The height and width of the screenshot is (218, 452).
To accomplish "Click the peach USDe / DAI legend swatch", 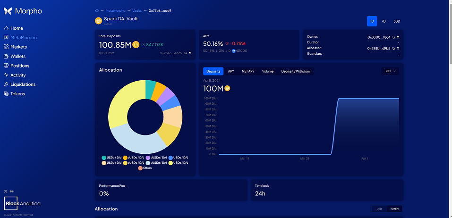I will (104, 163).
